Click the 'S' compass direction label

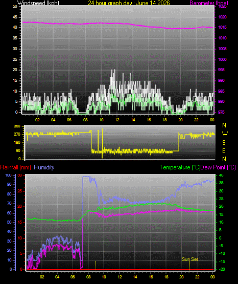(224, 143)
